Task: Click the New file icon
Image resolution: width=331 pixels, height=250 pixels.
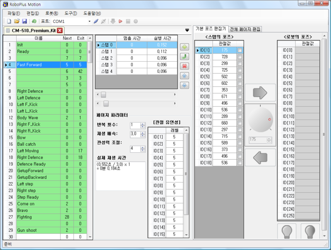Action: [9, 22]
